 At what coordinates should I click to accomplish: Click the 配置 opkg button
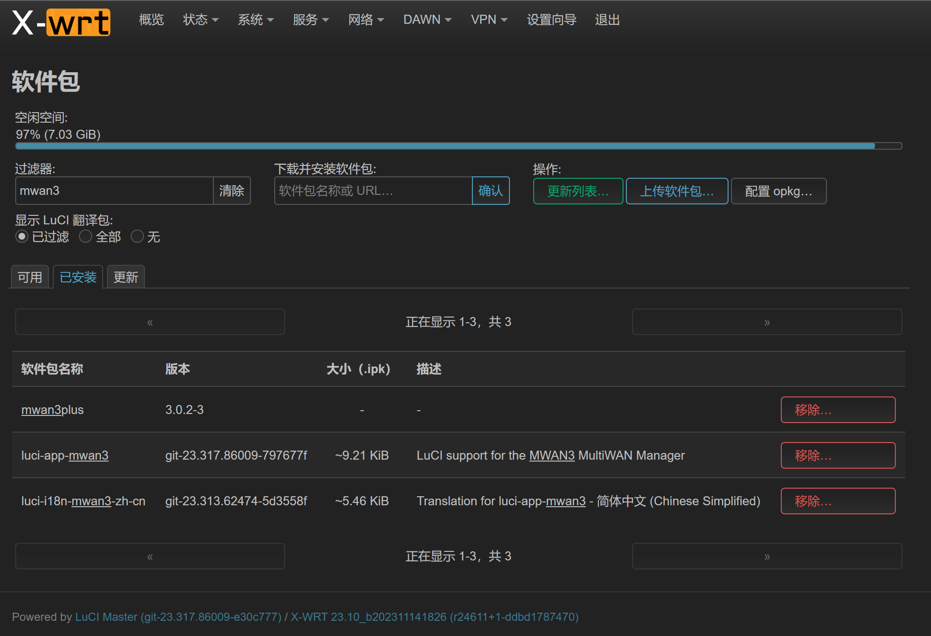tap(778, 191)
